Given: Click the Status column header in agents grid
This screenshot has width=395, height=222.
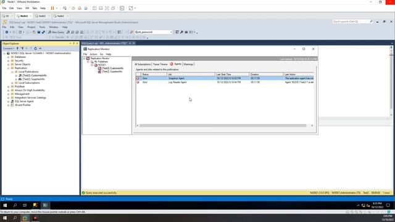Looking at the screenshot, I should point(154,75).
